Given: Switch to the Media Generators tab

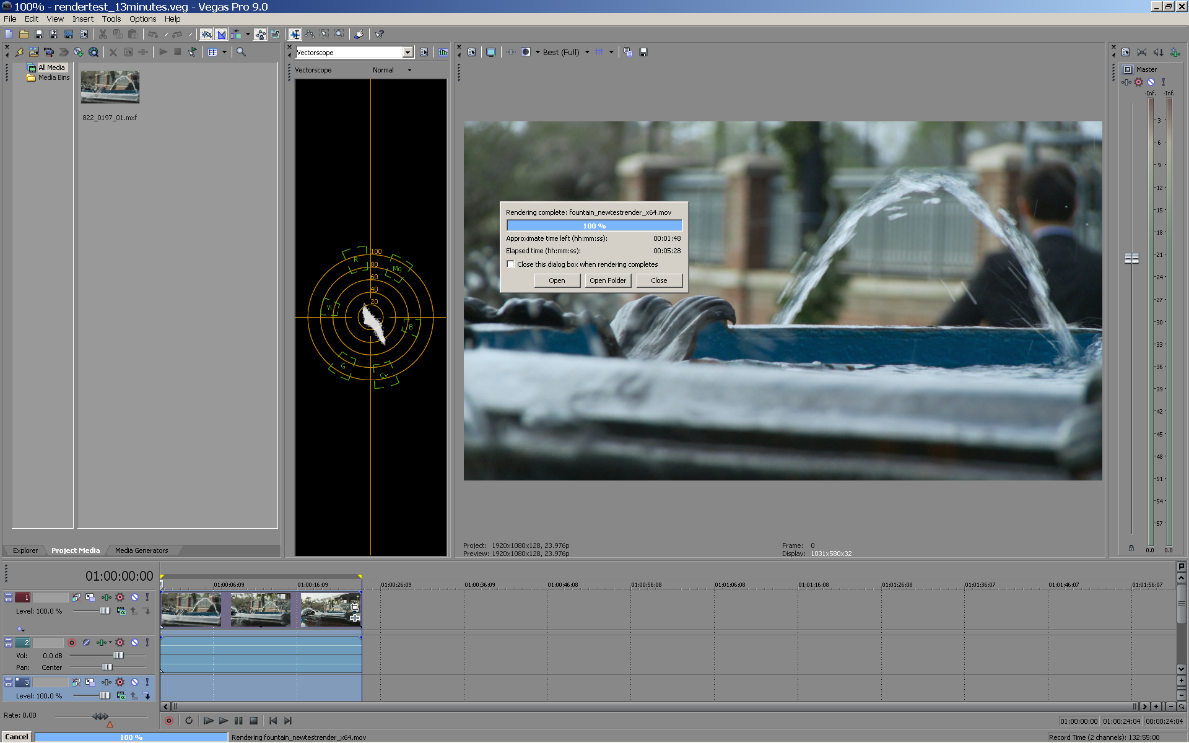Looking at the screenshot, I should click(x=141, y=550).
